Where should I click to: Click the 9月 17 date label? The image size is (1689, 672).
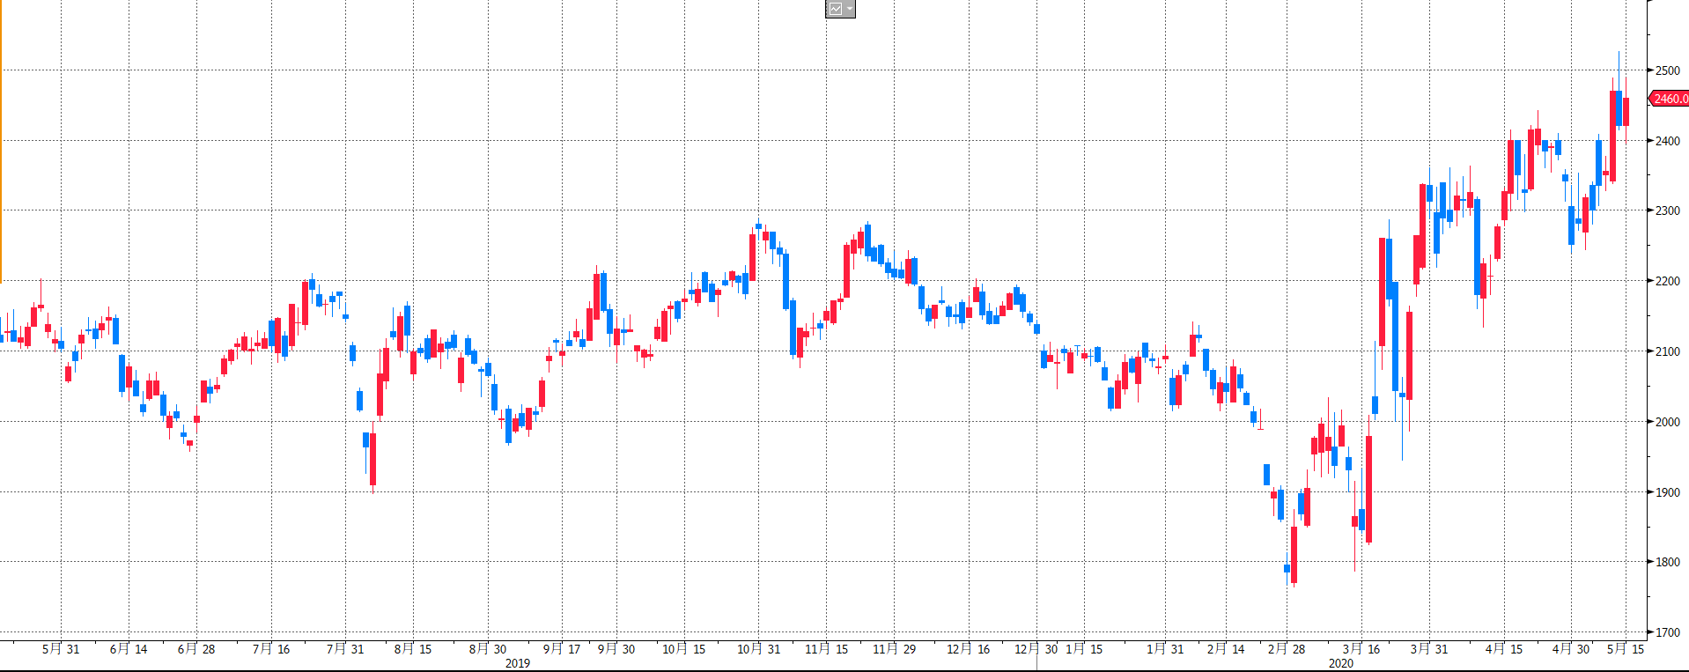point(562,649)
